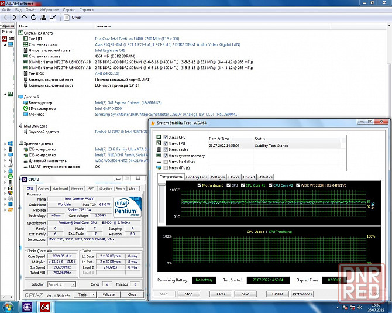Click the Back arrow in AIDA64 toolbar
Image resolution: width=392 pixels, height=313 pixels.
tap(5, 18)
